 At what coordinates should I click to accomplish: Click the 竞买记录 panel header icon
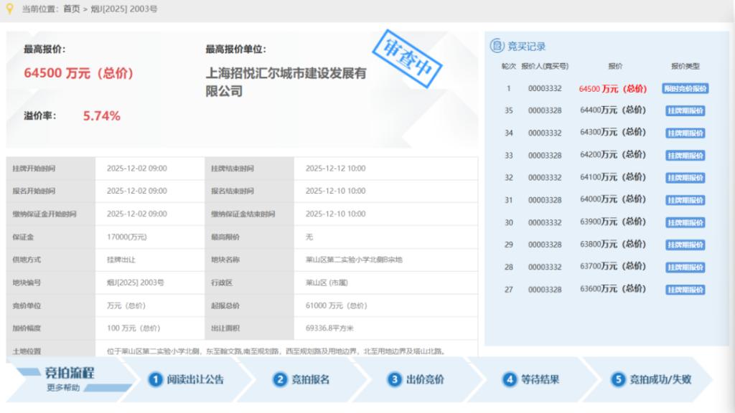(496, 47)
